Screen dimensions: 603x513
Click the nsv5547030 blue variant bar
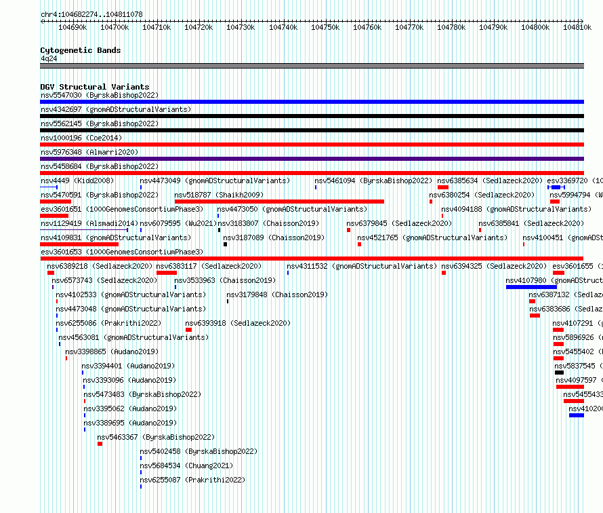(x=312, y=102)
